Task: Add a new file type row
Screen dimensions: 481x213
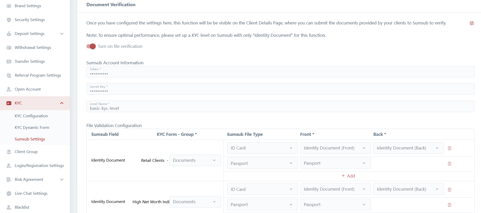Action: coord(348,176)
